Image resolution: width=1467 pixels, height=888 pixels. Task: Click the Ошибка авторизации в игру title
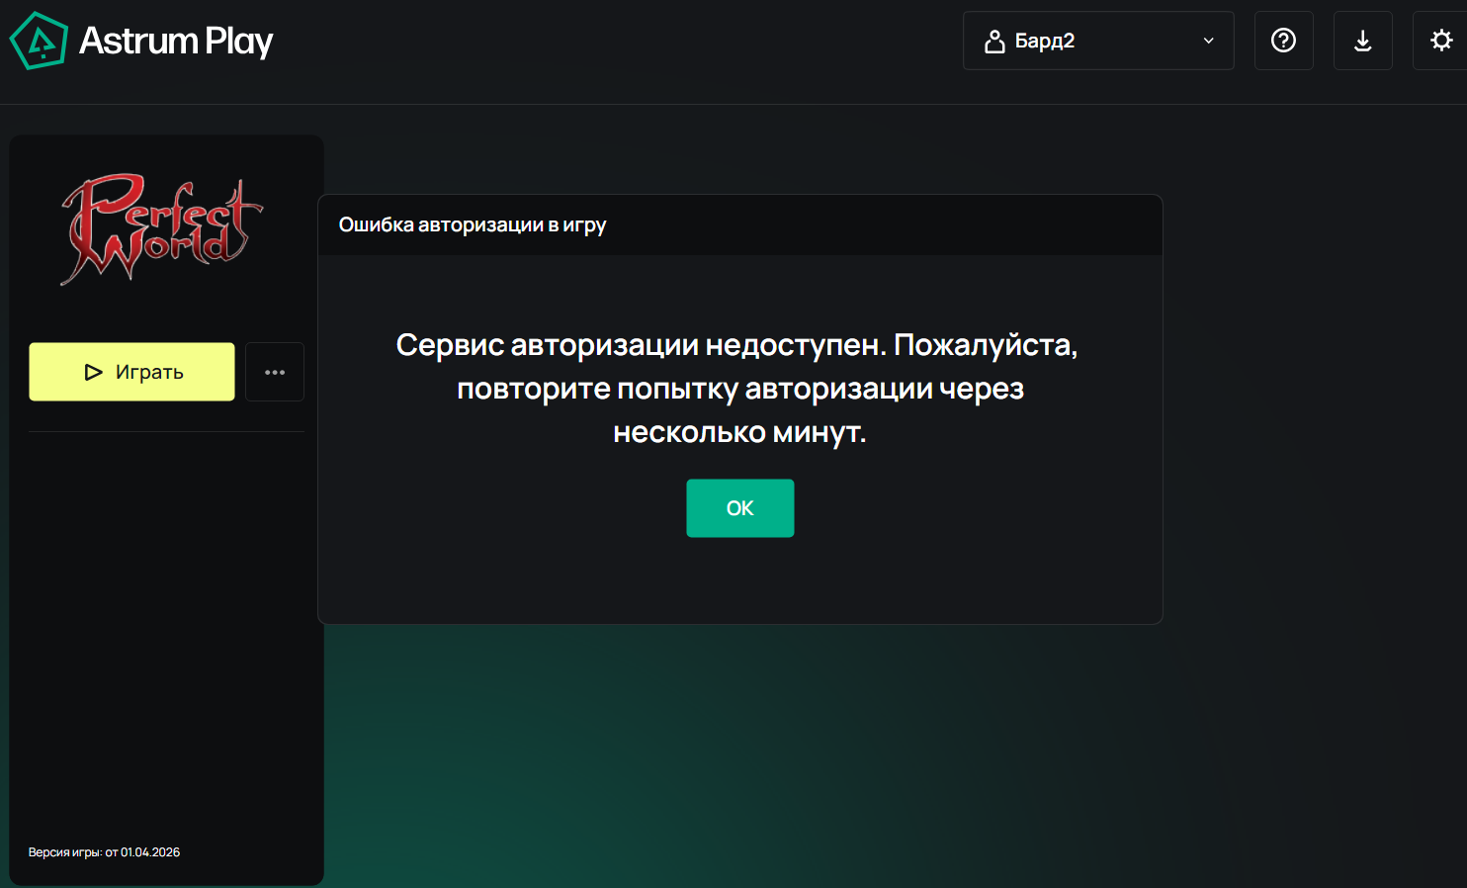473,224
